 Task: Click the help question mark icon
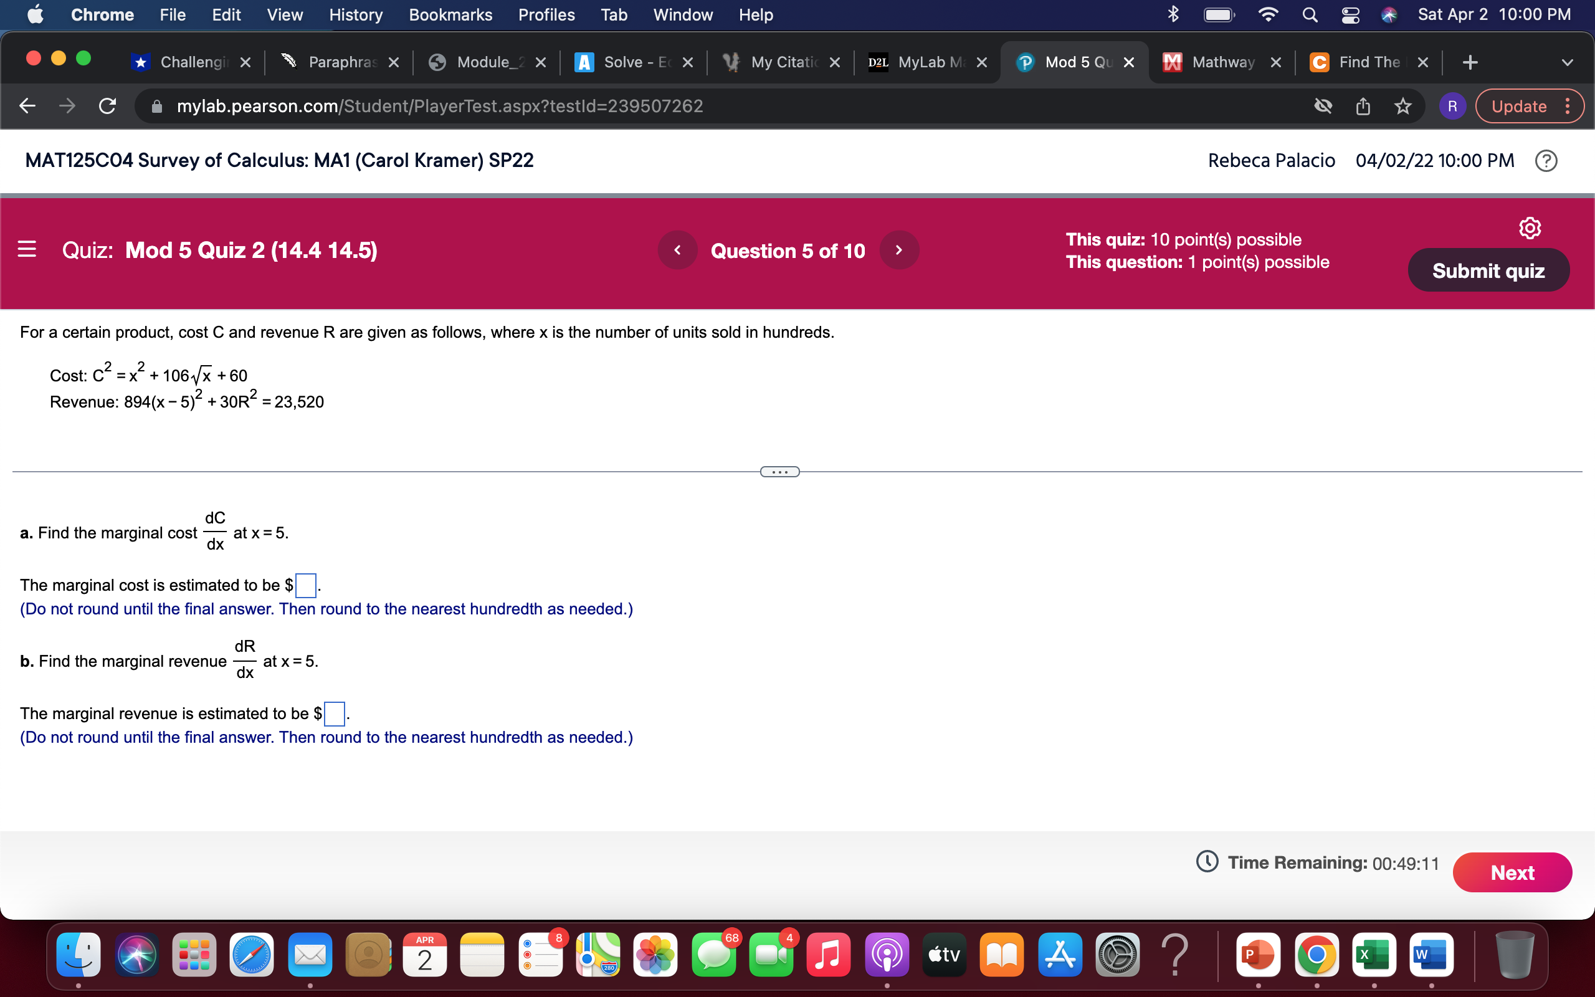click(1546, 160)
